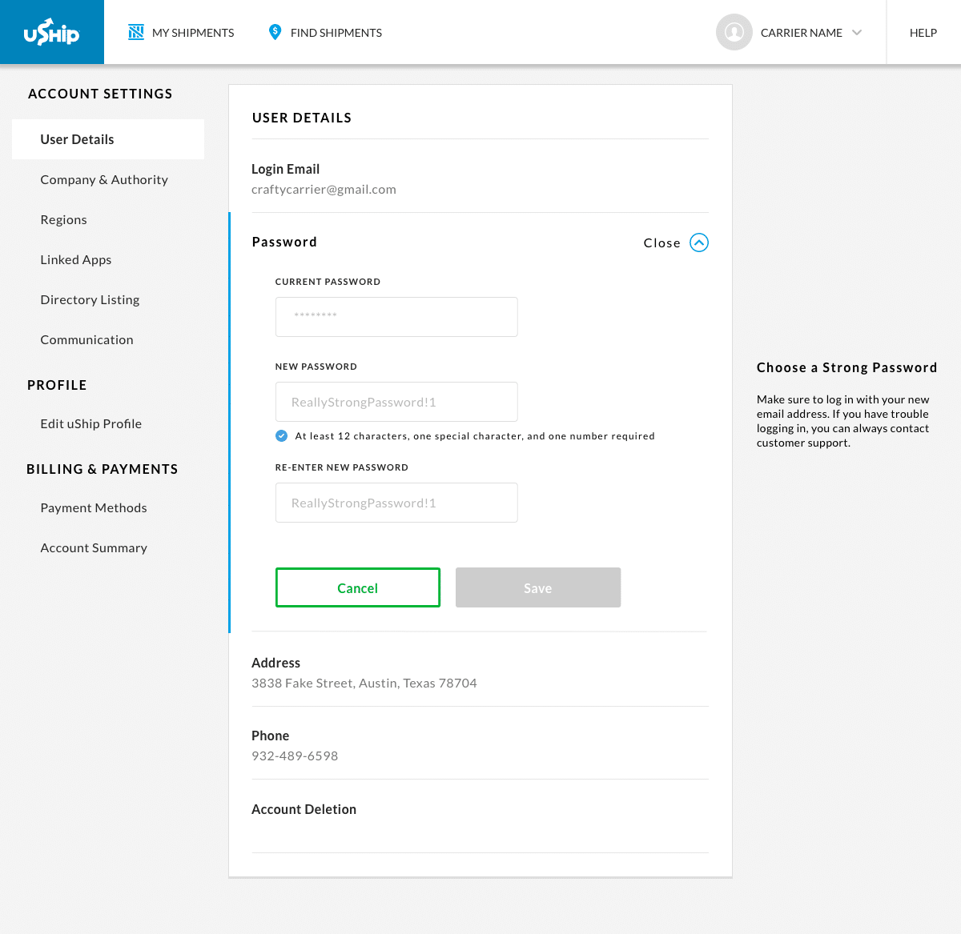
Task: Expand the Phone section
Action: 480,745
